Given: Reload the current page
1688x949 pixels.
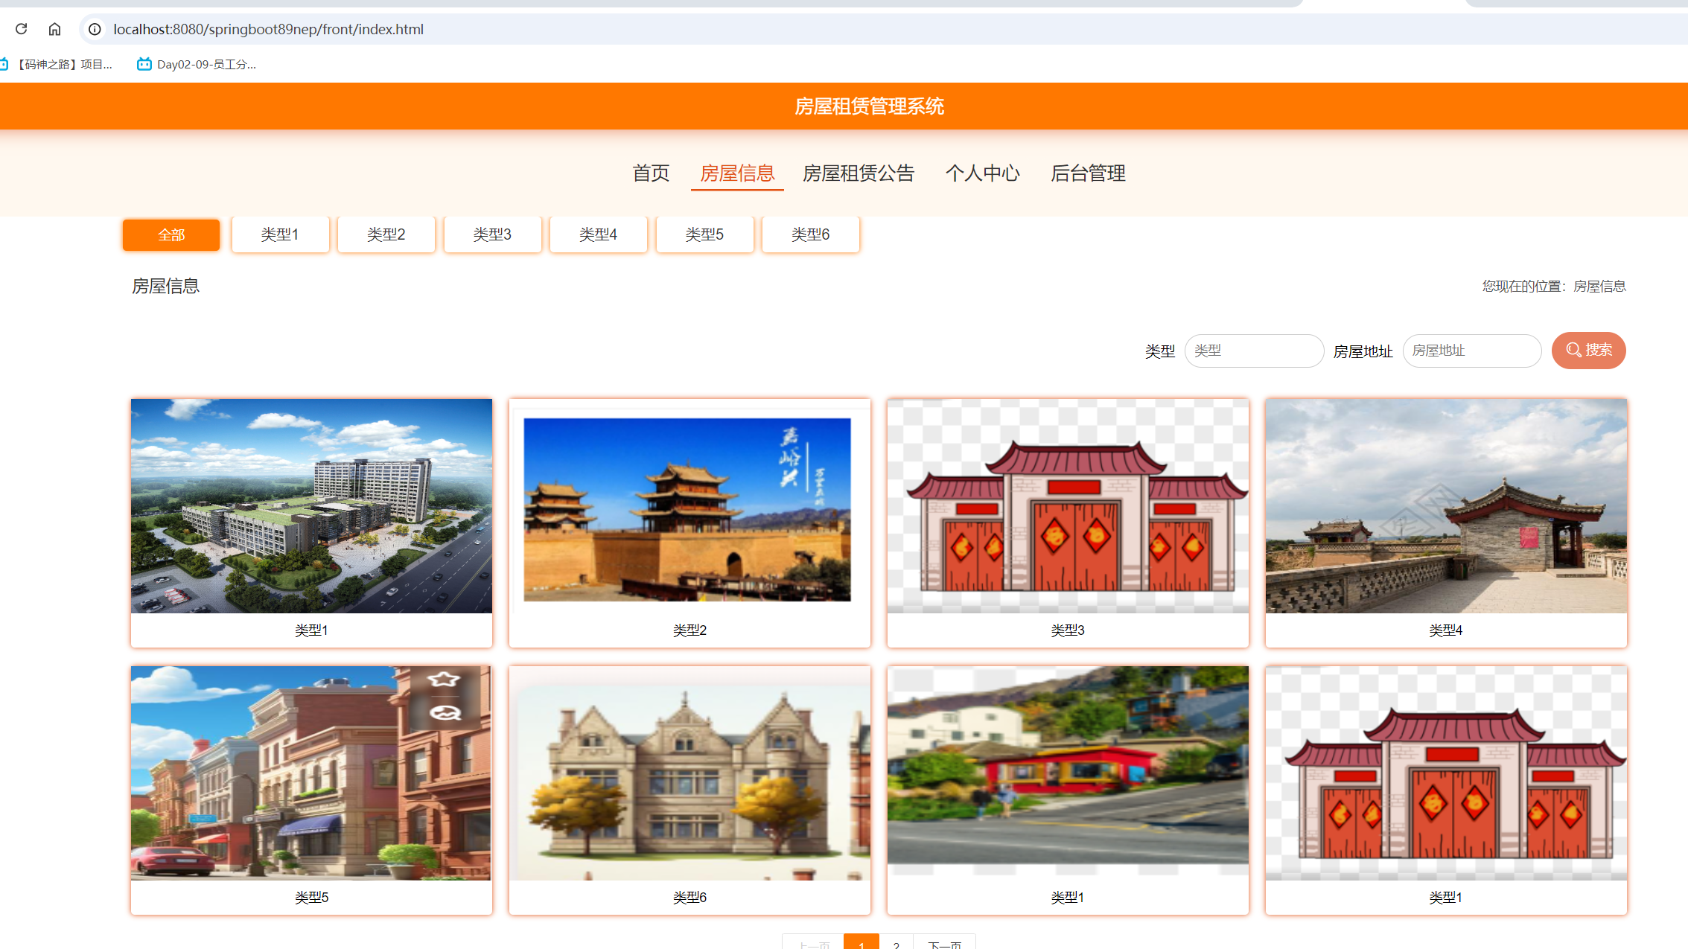Looking at the screenshot, I should click(21, 29).
